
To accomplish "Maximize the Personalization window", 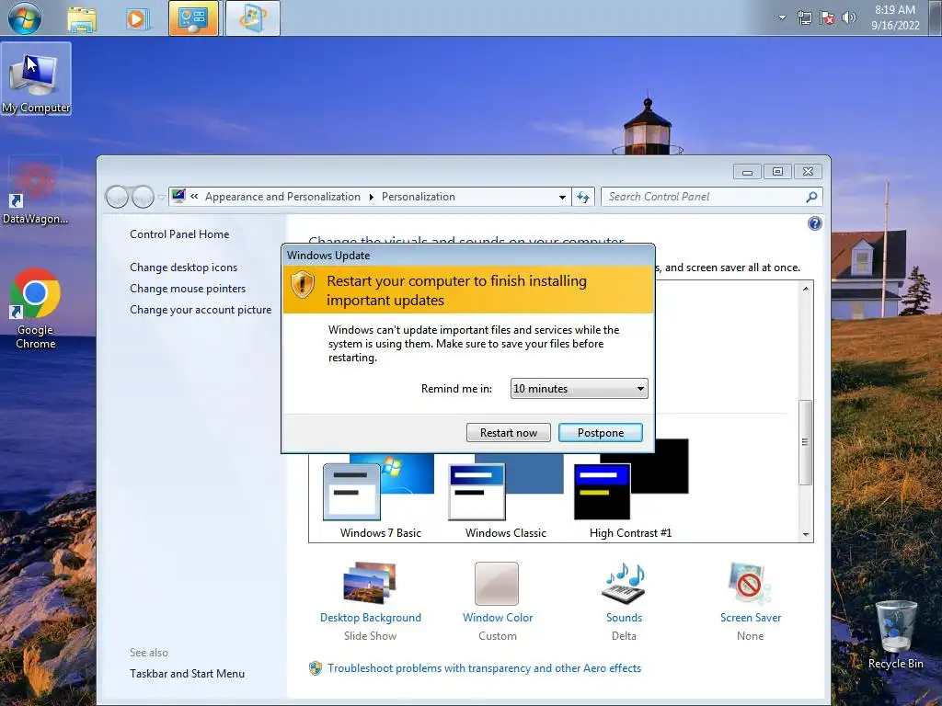I will [777, 172].
